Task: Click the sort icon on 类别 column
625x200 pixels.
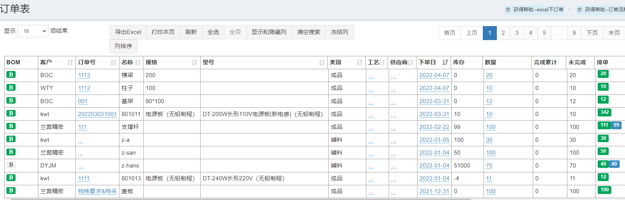Action: [360, 62]
